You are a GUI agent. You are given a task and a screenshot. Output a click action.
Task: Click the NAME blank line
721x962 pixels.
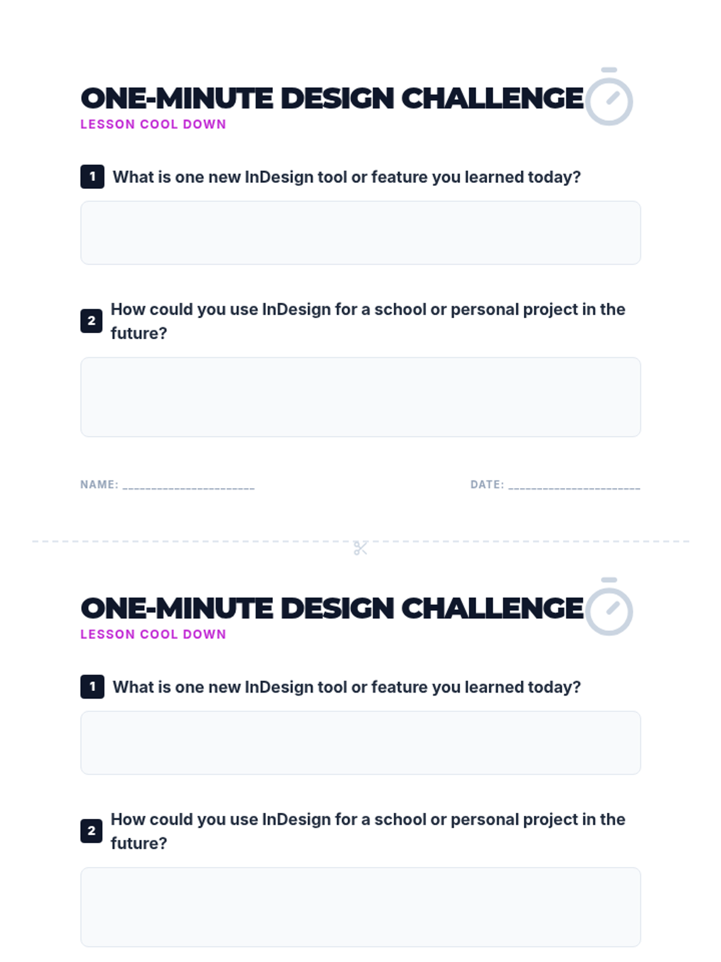pos(189,486)
